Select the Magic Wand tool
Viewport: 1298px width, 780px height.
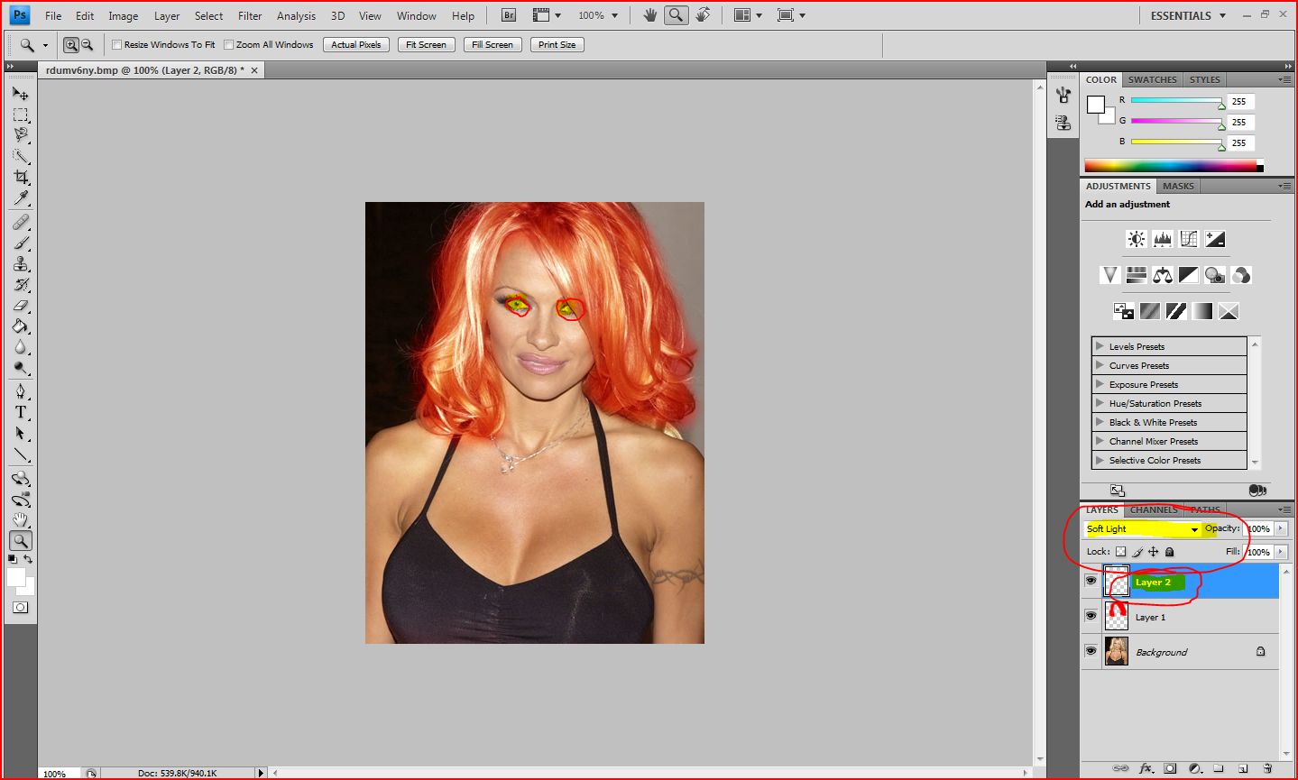20,156
